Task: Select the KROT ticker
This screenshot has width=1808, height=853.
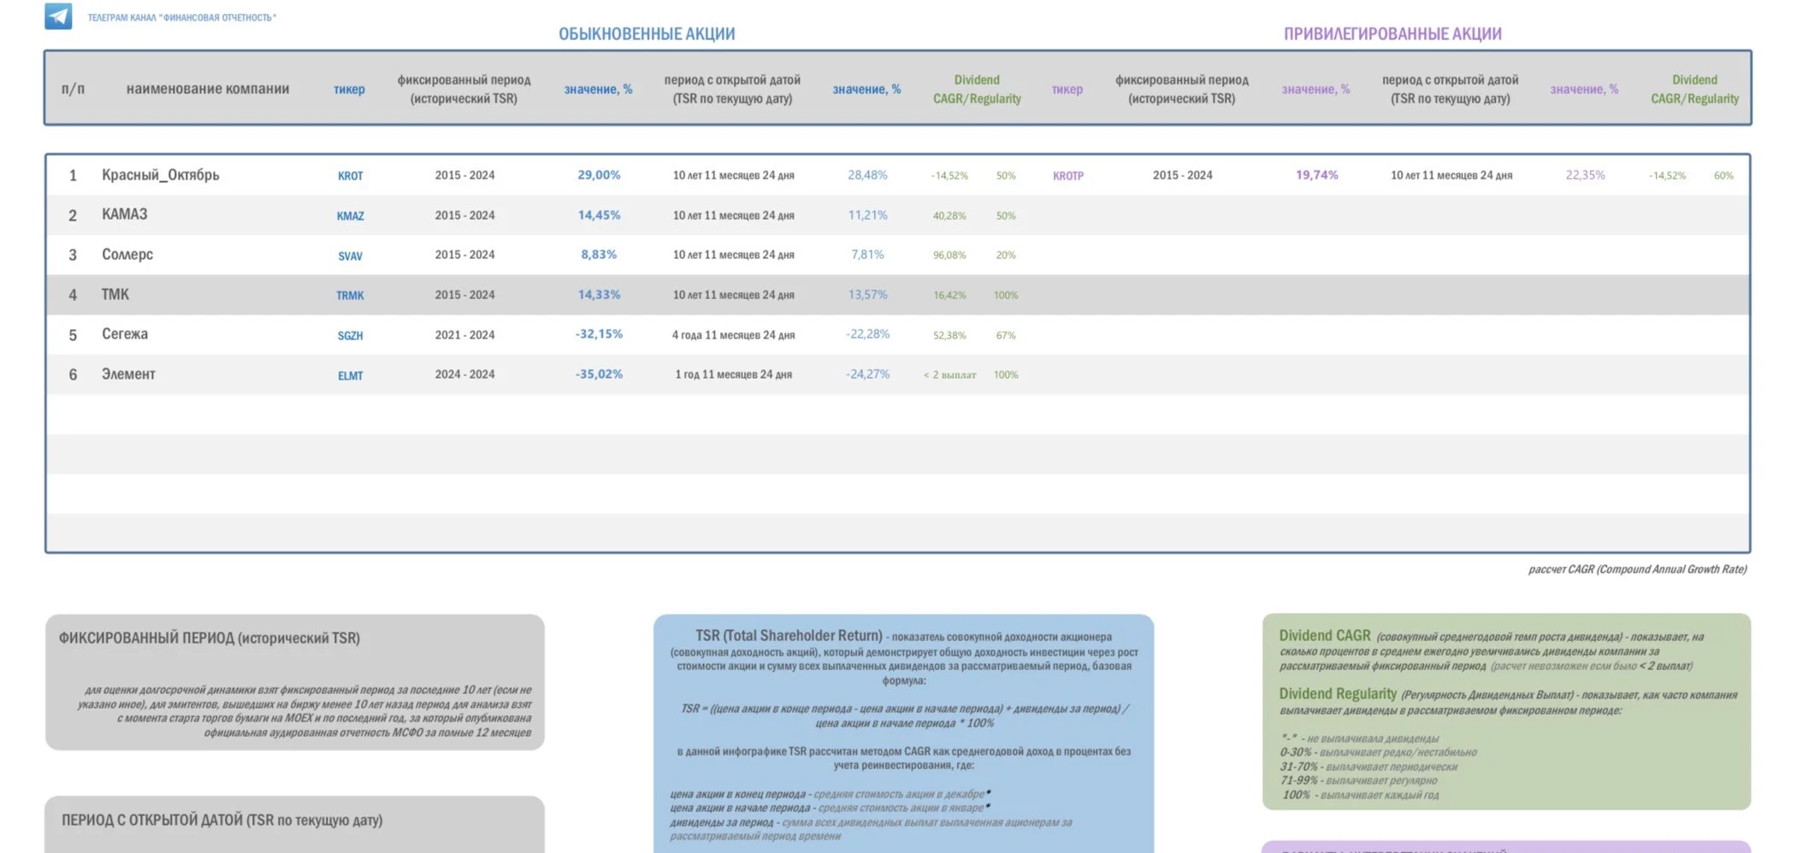Action: pyautogui.click(x=350, y=176)
